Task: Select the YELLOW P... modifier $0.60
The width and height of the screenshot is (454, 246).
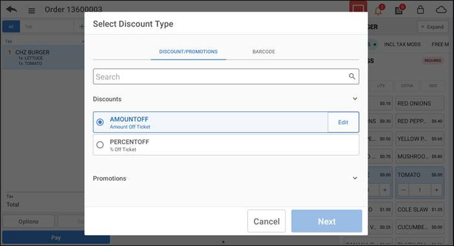Action: [x=420, y=139]
